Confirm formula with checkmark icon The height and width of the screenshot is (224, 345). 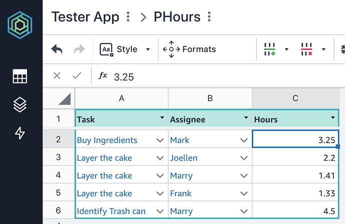76,76
